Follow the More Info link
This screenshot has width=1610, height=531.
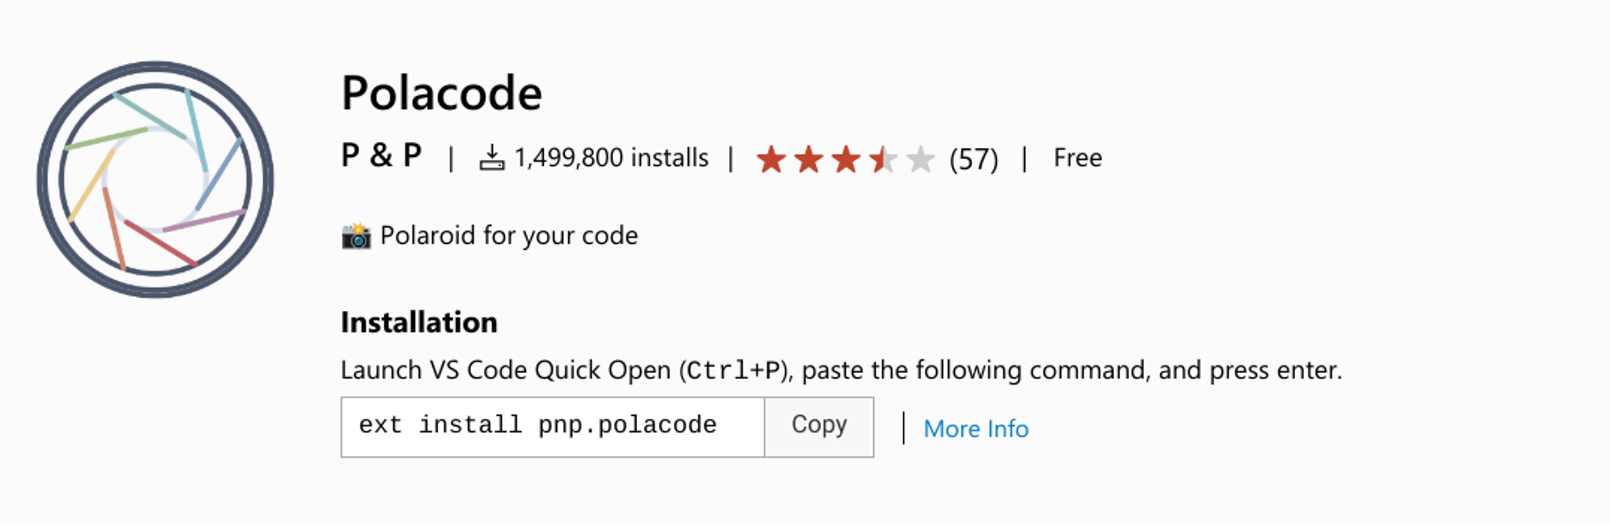click(x=976, y=429)
